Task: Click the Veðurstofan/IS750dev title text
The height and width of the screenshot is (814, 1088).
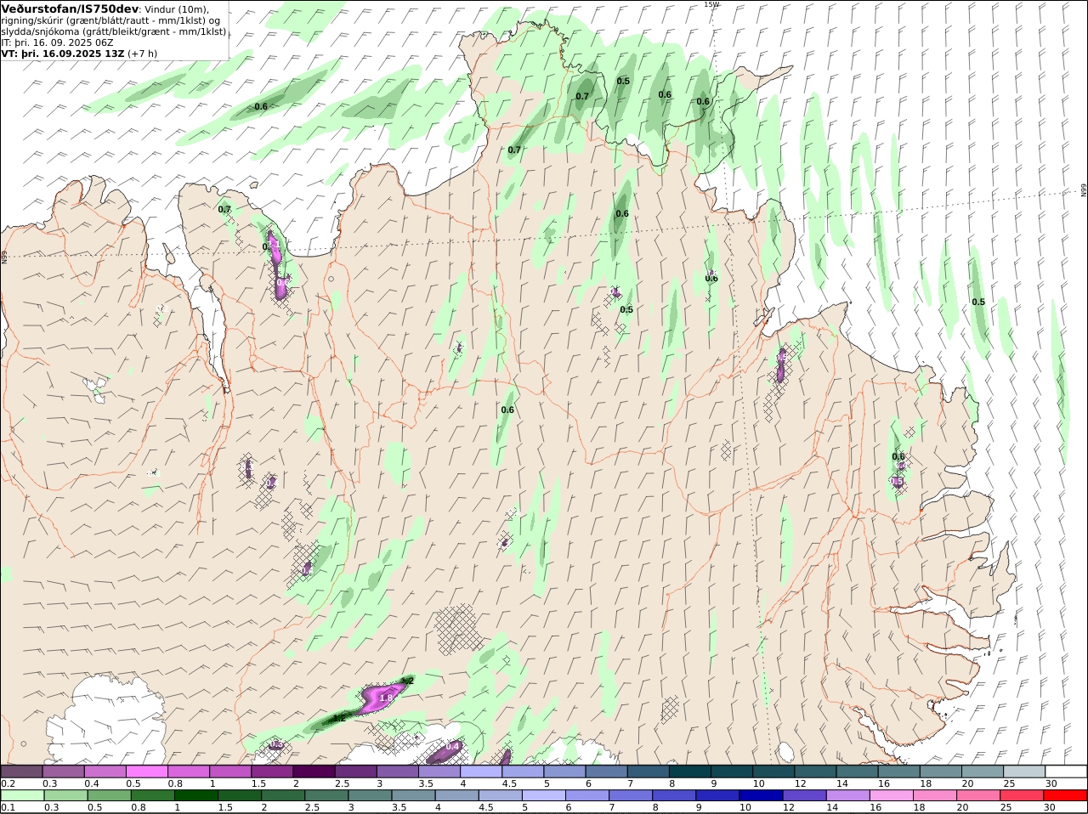Action: (71, 8)
